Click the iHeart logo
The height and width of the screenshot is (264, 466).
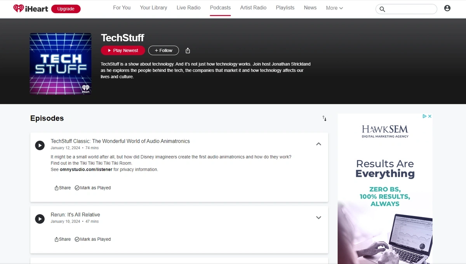[x=30, y=9]
